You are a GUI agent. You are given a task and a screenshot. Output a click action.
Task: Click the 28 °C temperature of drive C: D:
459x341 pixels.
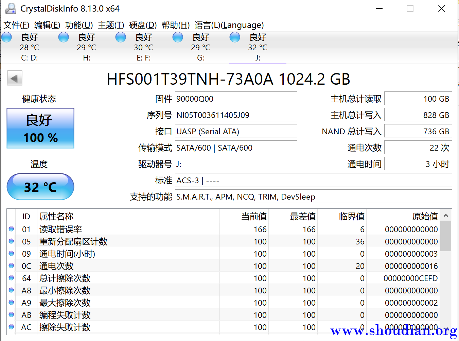coord(29,48)
